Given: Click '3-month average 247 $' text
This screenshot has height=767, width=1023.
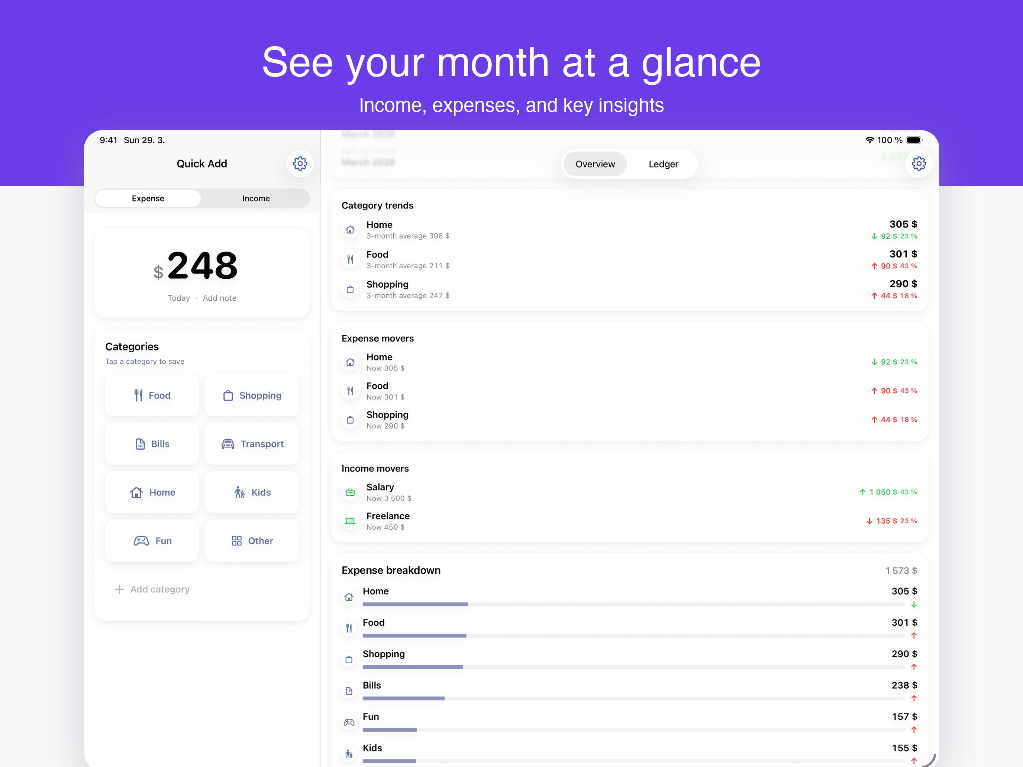Looking at the screenshot, I should pyautogui.click(x=408, y=295).
